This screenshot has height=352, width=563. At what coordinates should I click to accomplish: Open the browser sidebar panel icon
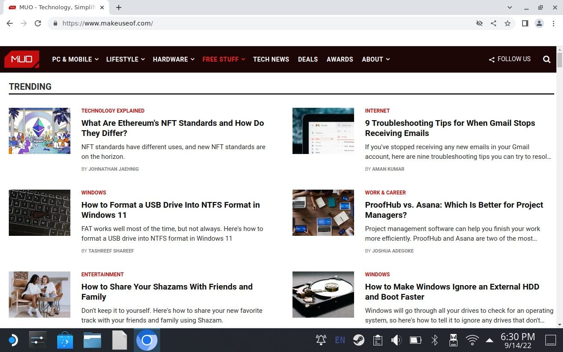[x=525, y=23]
